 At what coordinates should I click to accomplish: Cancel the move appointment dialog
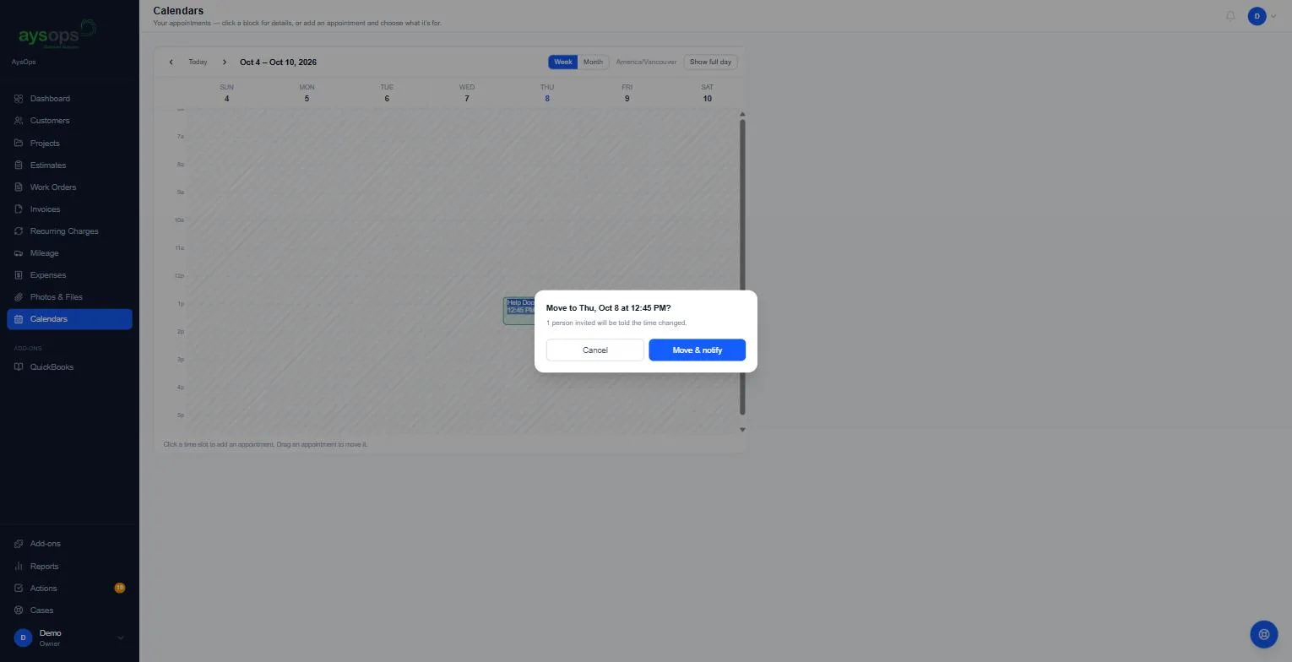[x=595, y=350]
